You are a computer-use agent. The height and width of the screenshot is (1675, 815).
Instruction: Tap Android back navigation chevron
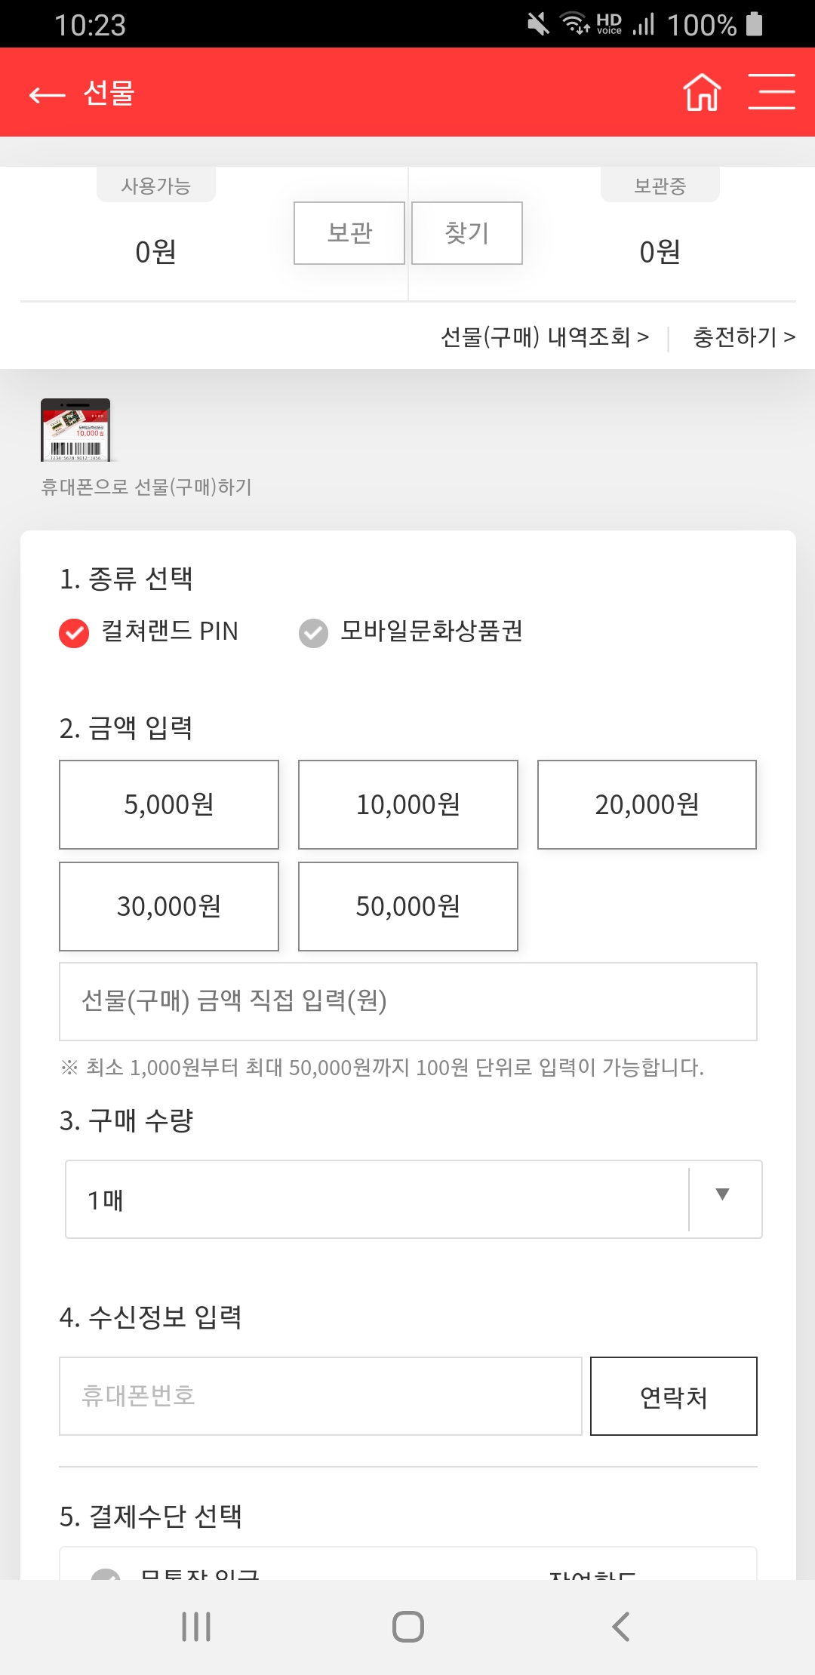coord(620,1627)
